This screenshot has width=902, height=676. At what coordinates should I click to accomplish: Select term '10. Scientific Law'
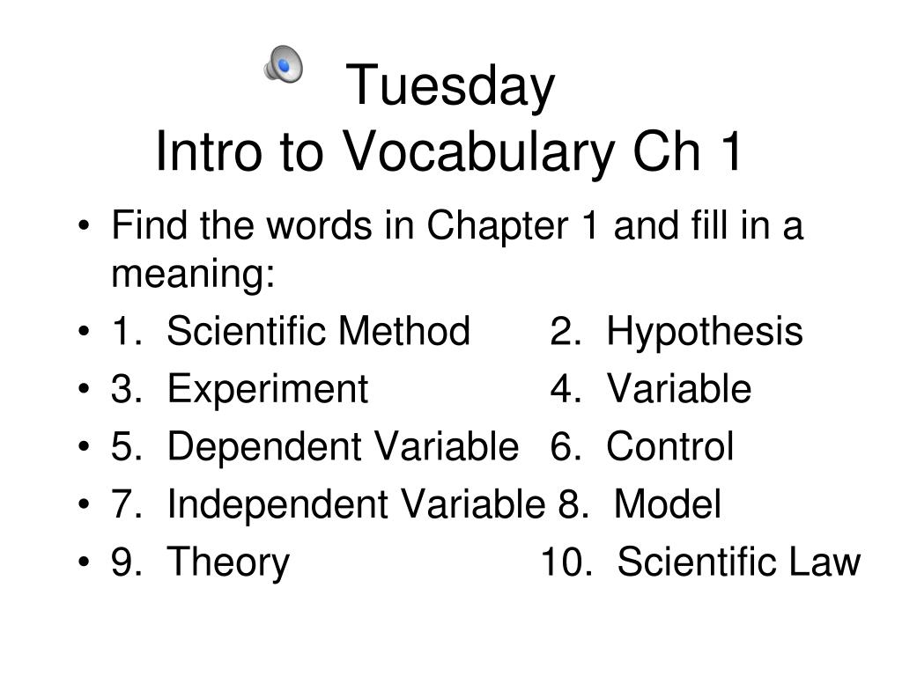pos(700,562)
